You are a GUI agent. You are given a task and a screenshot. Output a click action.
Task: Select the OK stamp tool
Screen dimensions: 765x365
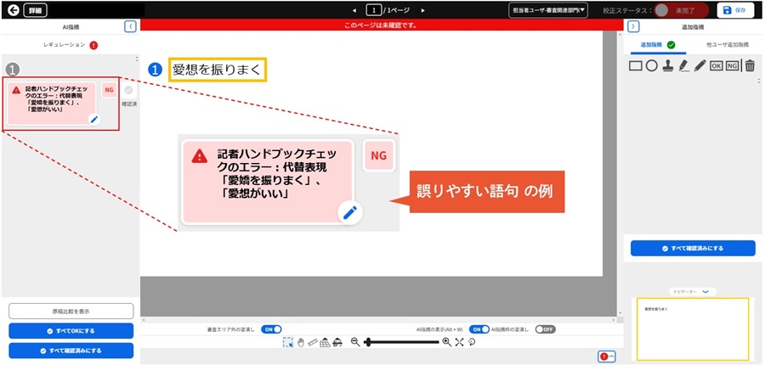point(716,65)
